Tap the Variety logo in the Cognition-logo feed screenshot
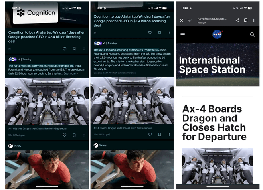This screenshot has width=263, height=190. click(10, 146)
